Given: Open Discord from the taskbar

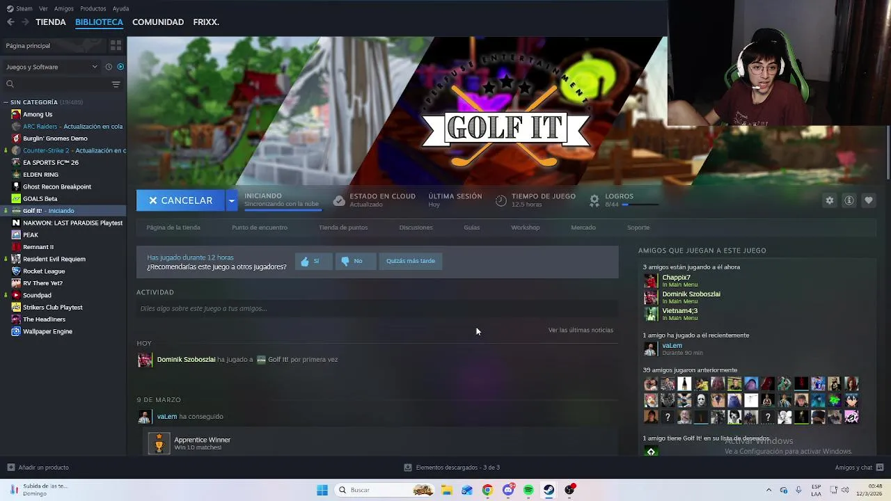Looking at the screenshot, I should (x=508, y=490).
